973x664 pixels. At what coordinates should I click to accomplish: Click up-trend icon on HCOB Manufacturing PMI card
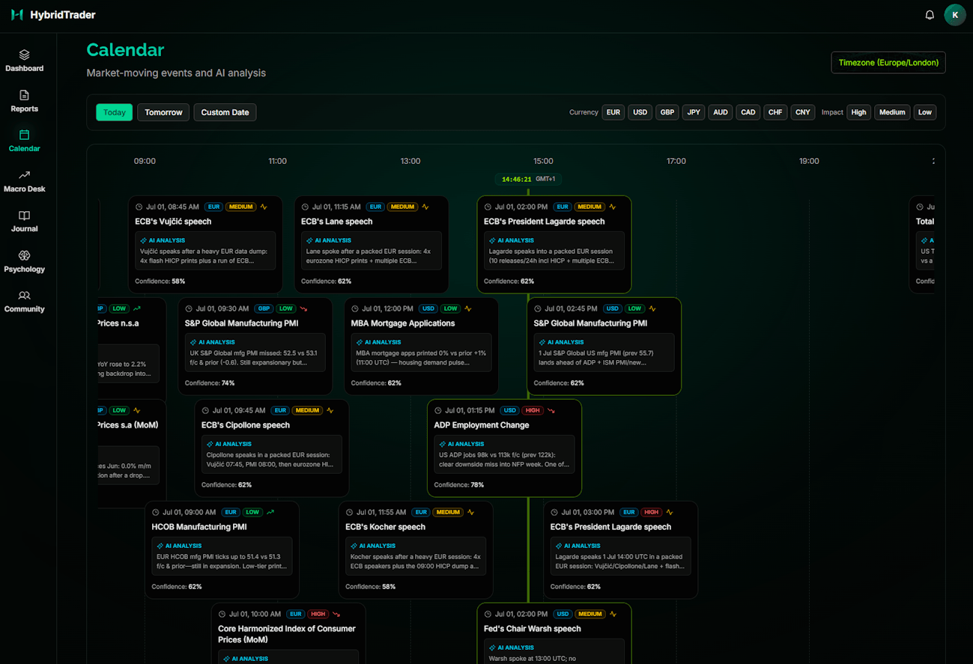[x=270, y=512]
